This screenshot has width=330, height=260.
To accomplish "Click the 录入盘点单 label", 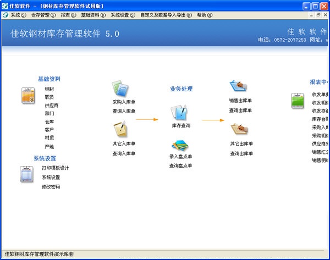I will point(180,157).
